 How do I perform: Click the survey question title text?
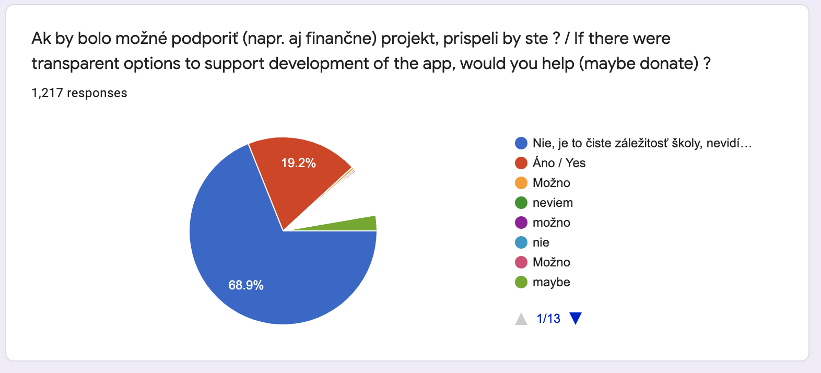tap(371, 51)
